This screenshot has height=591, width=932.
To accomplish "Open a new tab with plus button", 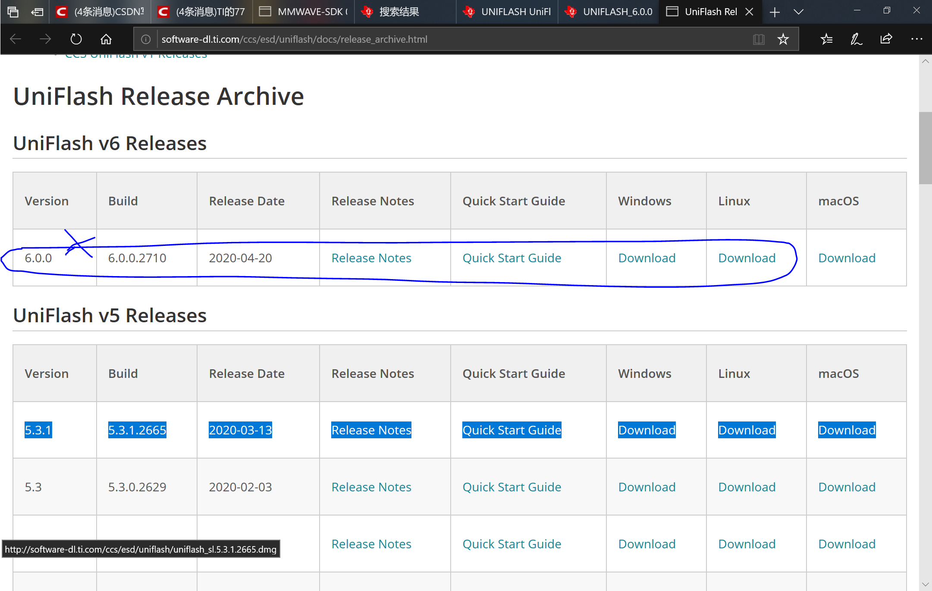I will tap(775, 12).
